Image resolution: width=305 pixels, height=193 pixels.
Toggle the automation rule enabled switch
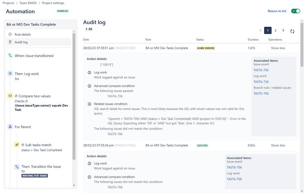[x=296, y=11]
